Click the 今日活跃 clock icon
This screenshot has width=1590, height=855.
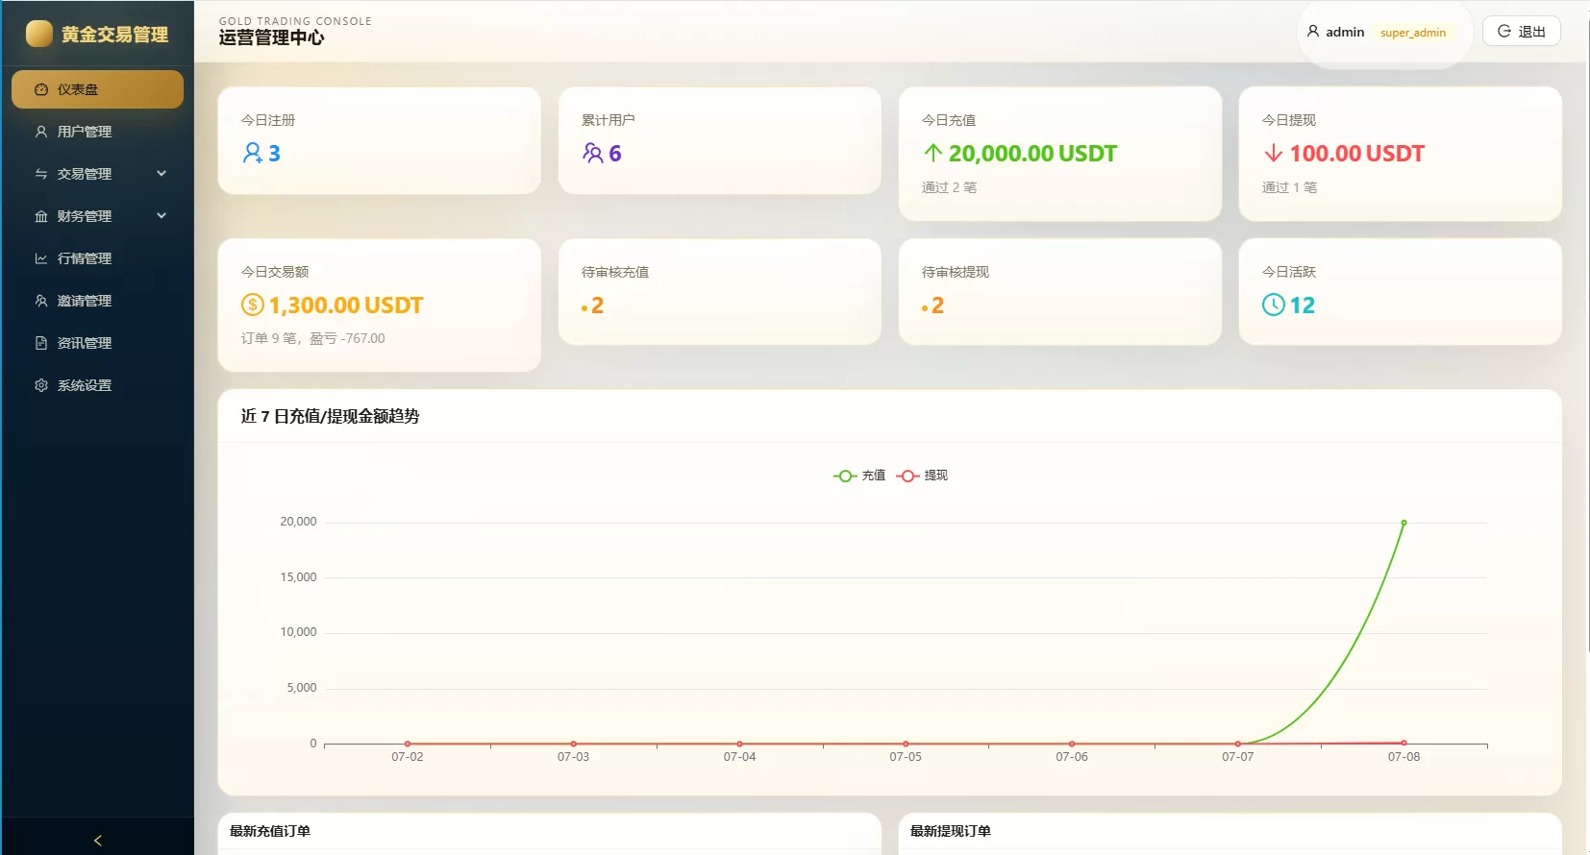pos(1273,305)
